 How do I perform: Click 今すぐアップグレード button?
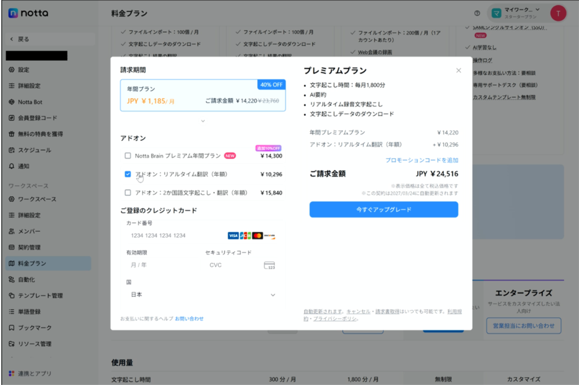[x=383, y=210]
